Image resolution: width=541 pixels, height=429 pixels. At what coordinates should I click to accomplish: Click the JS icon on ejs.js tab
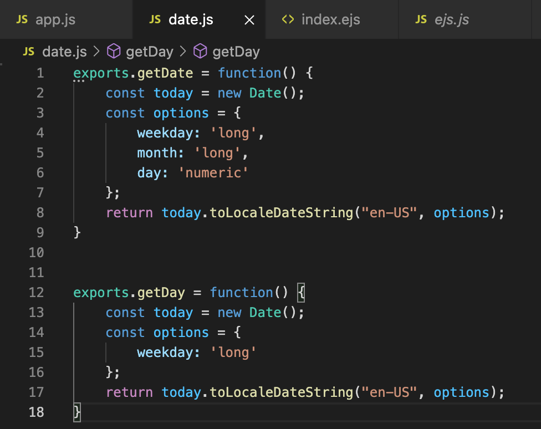(421, 19)
